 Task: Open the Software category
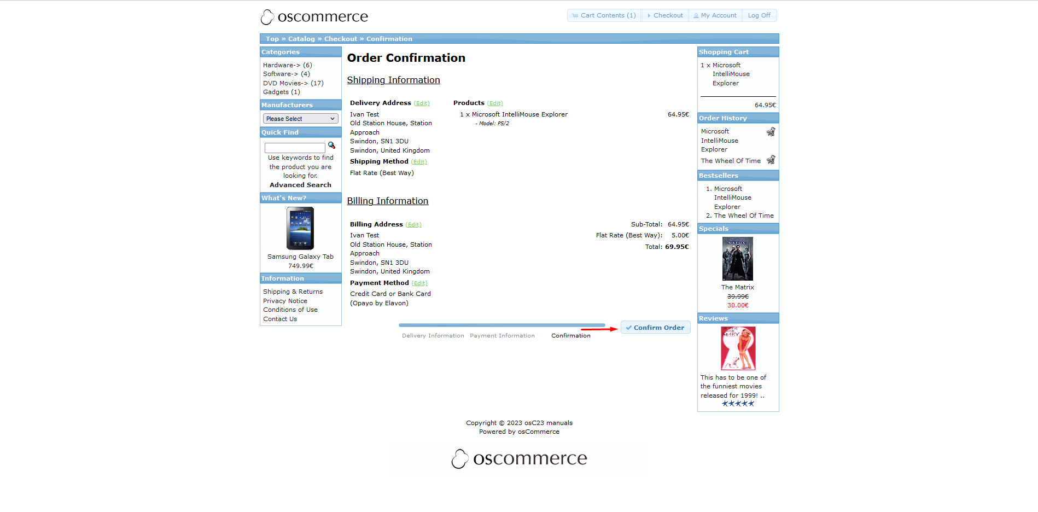281,74
